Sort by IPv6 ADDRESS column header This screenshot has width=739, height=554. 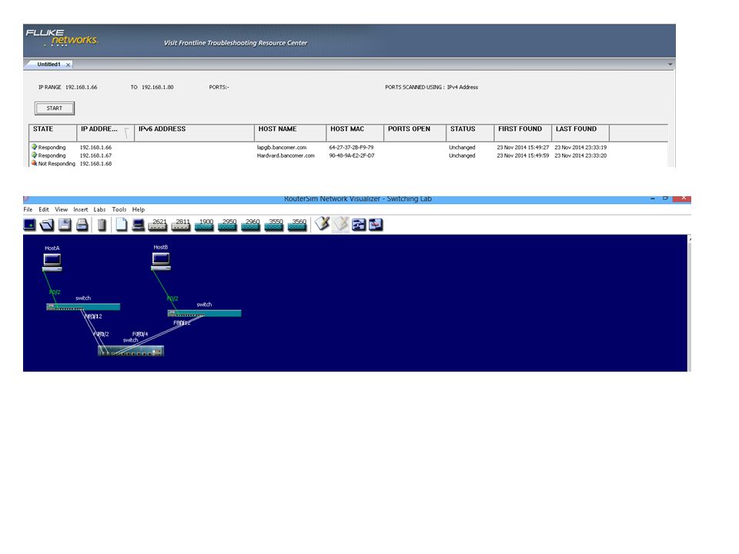coord(194,133)
